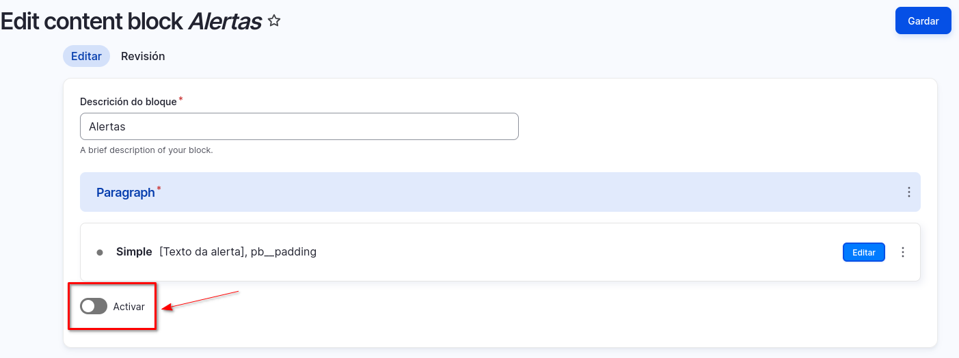
Task: Enable the Activar toggle switch
Action: [x=94, y=307]
